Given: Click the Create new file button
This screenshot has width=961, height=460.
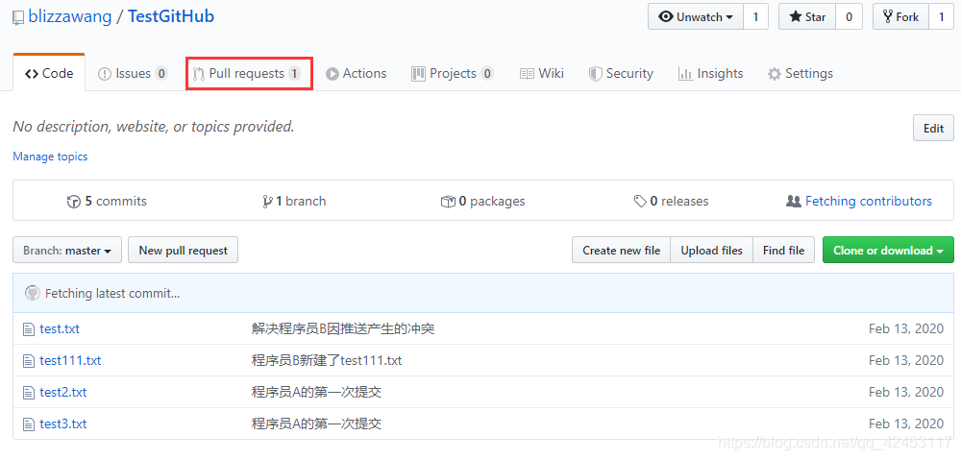Looking at the screenshot, I should point(622,250).
